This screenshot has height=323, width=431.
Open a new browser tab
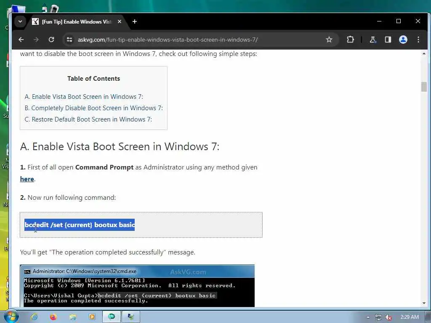[134, 21]
